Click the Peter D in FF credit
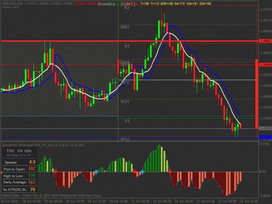The height and width of the screenshot is (204, 272). (19, 155)
